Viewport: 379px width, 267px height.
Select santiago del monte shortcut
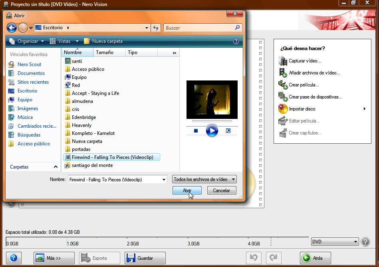89,165
